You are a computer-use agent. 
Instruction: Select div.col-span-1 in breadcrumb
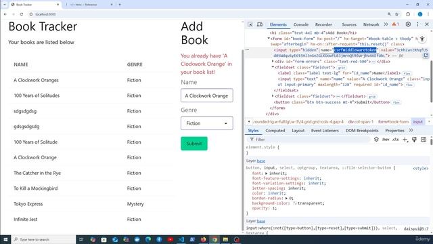361,122
